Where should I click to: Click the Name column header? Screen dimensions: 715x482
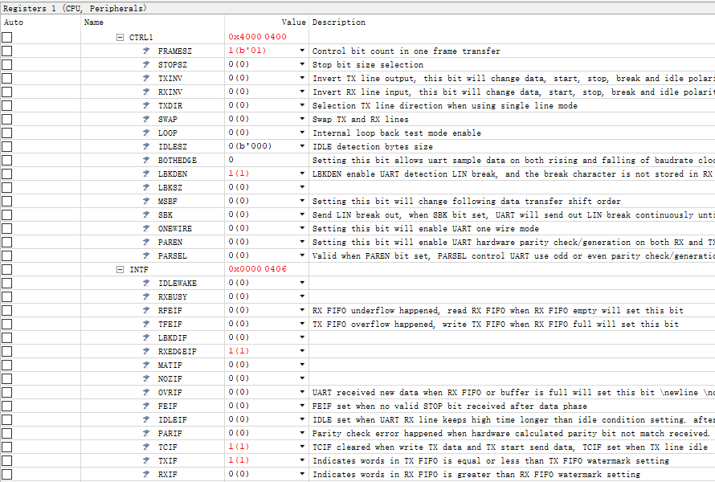94,22
